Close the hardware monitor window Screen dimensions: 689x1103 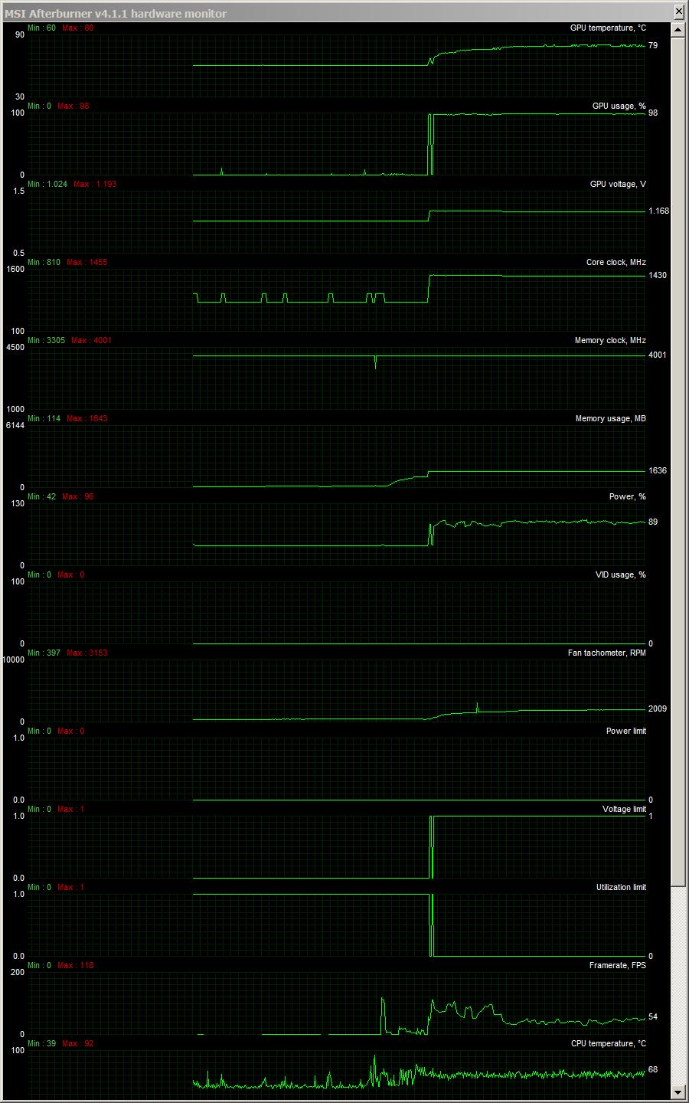pos(679,12)
